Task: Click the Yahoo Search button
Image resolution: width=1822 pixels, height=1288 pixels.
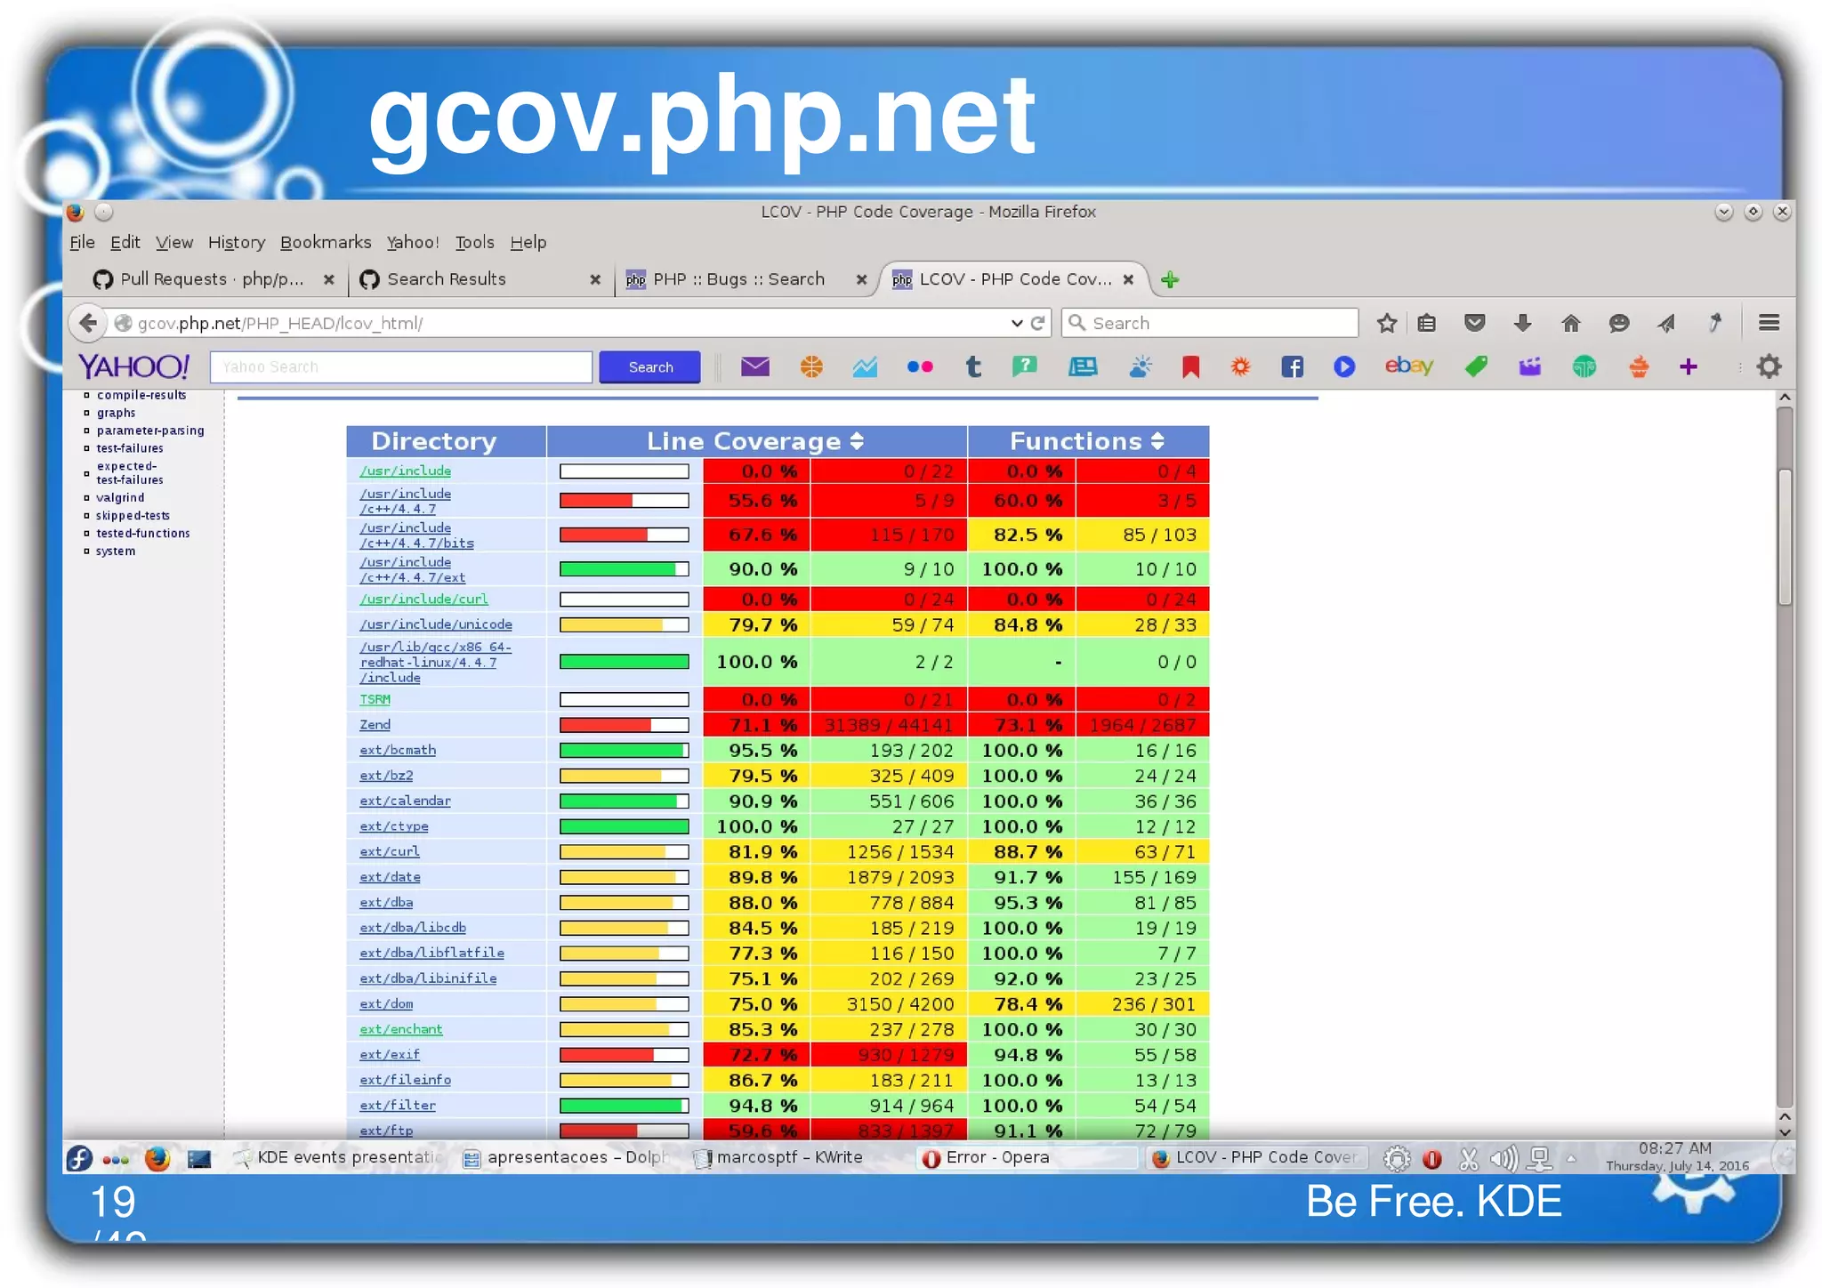Action: point(649,366)
